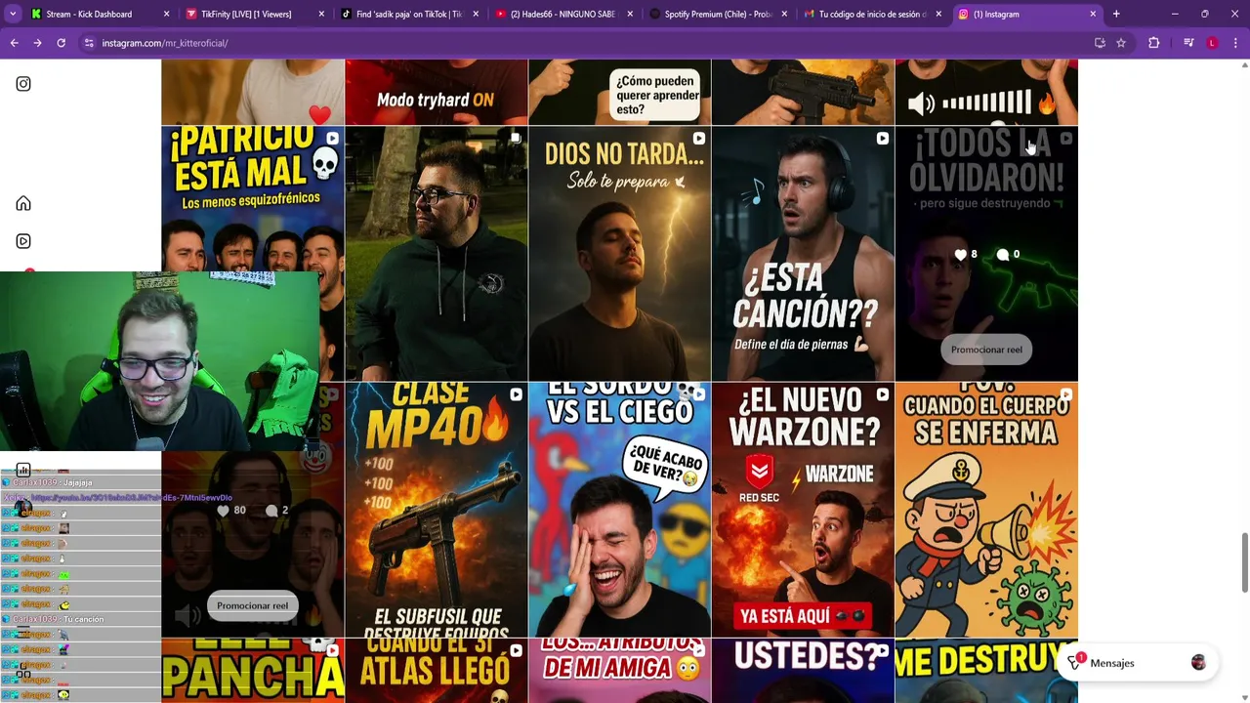Open the ...atributos de mi amiga reel

coord(620,671)
